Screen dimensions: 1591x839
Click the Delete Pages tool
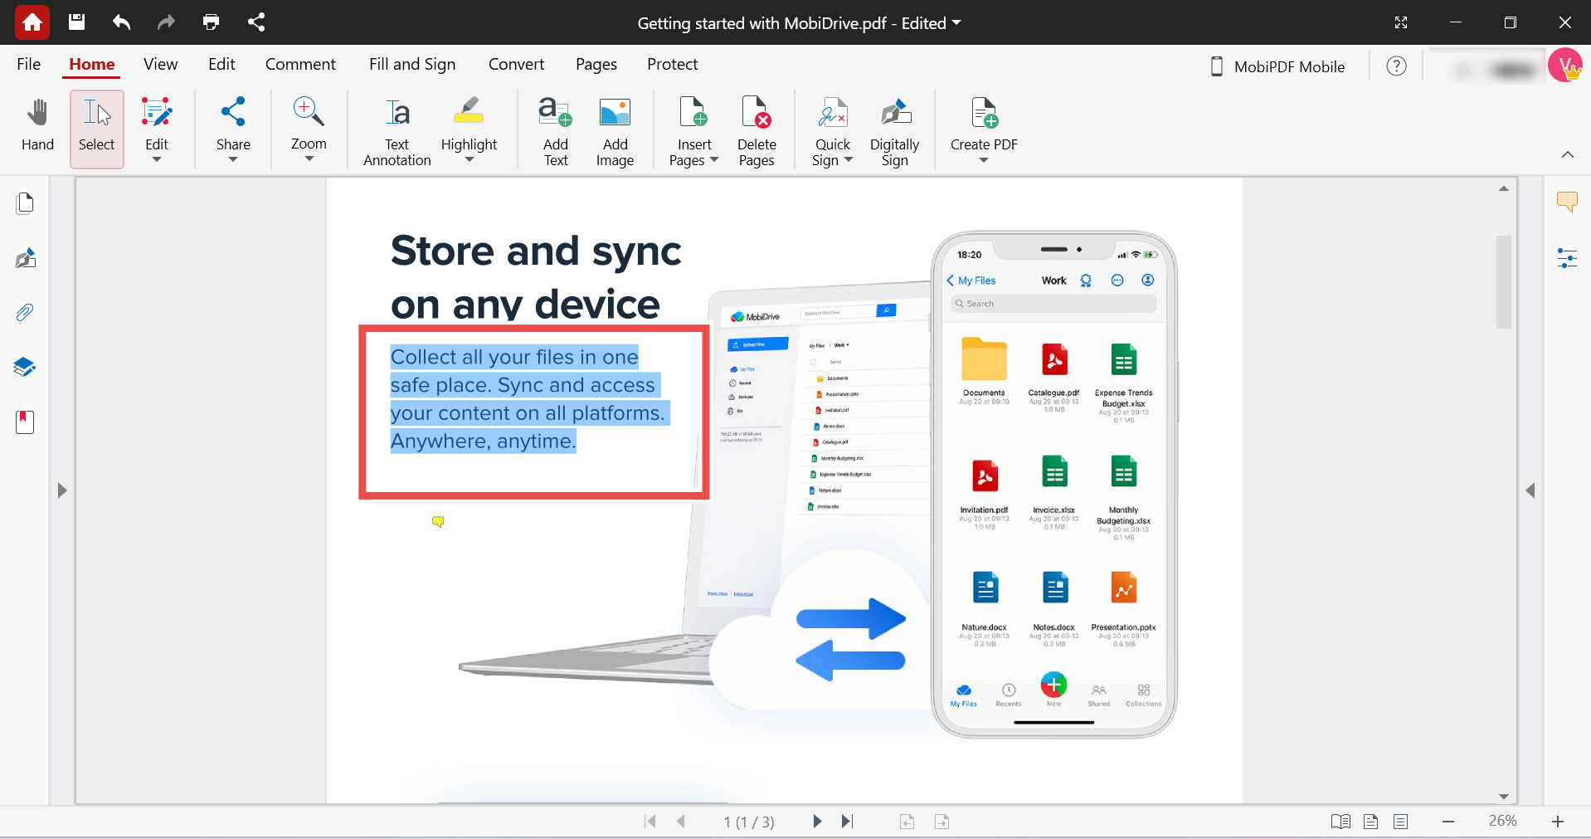pos(756,129)
